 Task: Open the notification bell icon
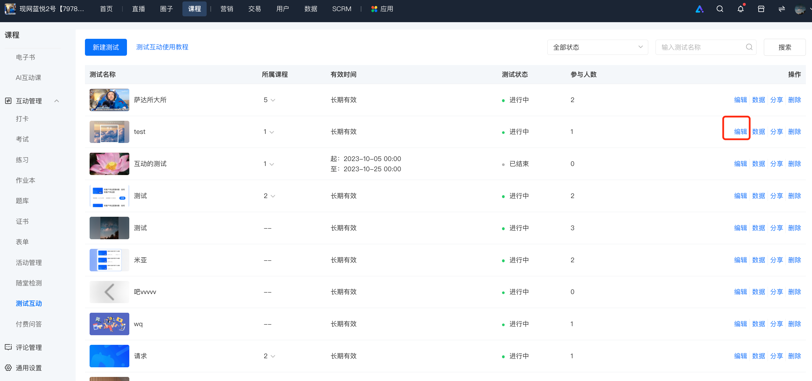tap(740, 9)
